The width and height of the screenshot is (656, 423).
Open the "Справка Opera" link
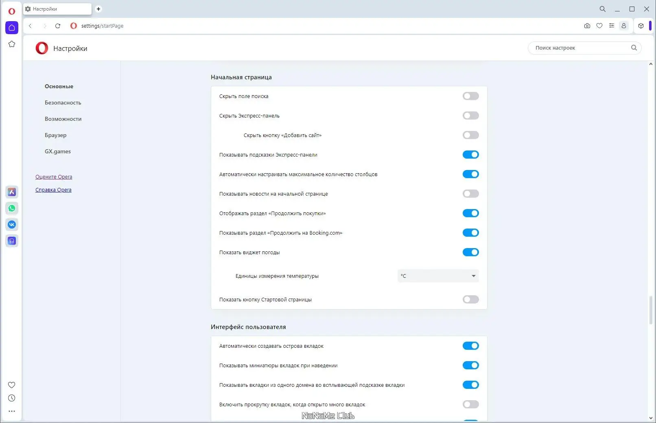[53, 190]
